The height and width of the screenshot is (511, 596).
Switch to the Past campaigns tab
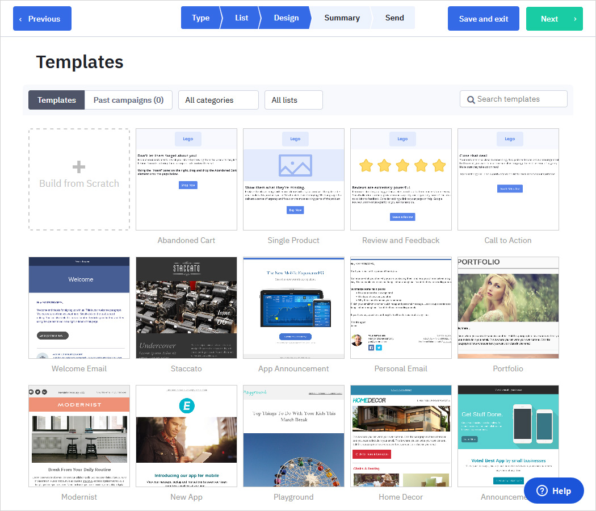(128, 100)
